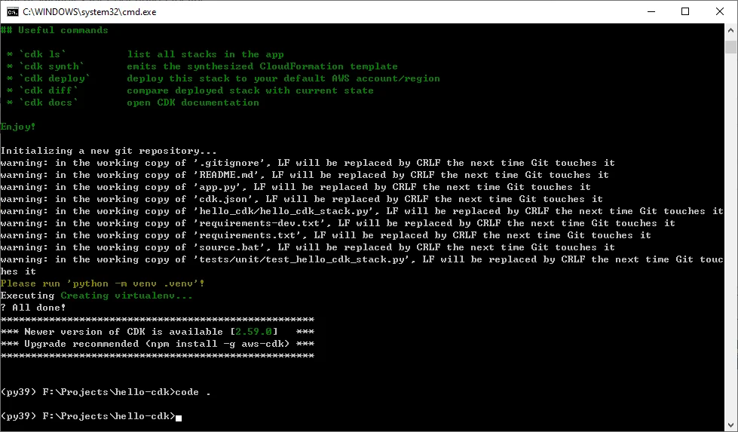The image size is (738, 432).
Task: Click the `cdk deploy` command text
Action: 54,78
